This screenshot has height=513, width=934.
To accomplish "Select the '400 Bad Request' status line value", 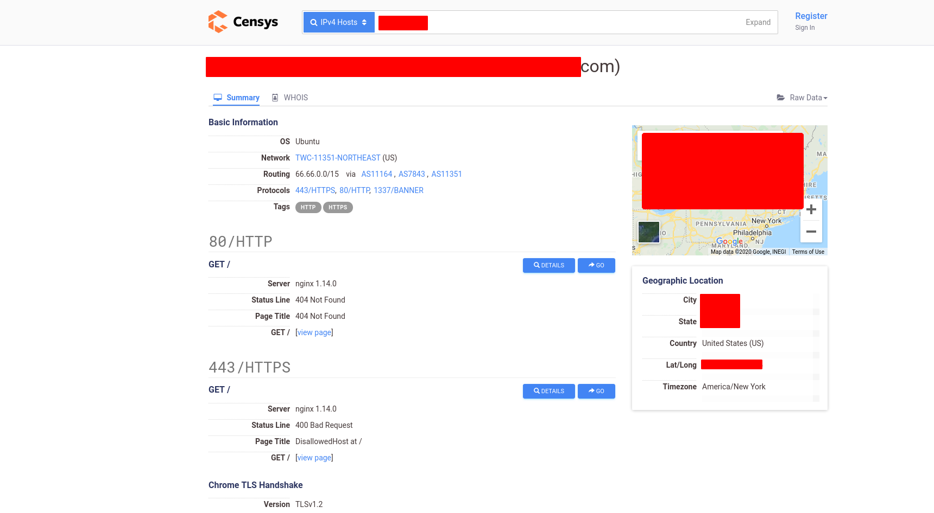I will pyautogui.click(x=324, y=425).
